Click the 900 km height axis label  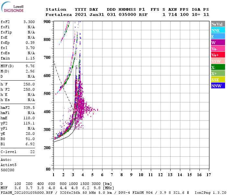[47, 22]
